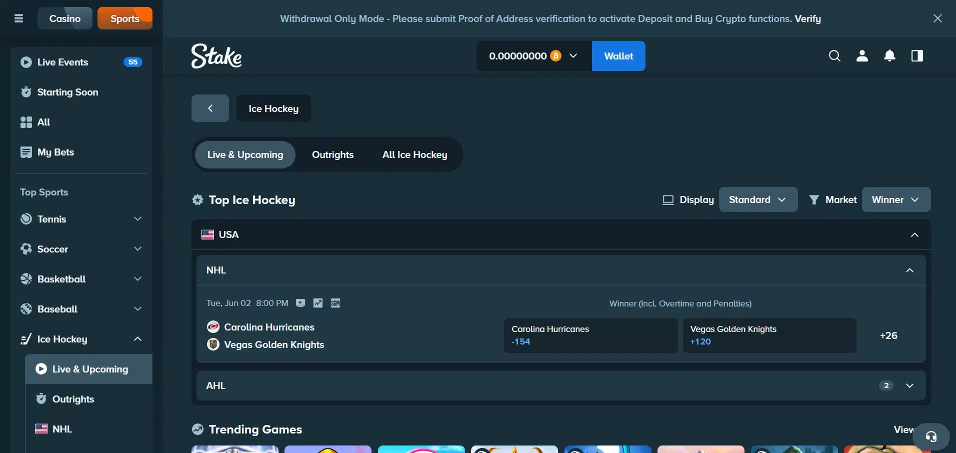Click the Ice Hockey stick icon

tap(26, 339)
